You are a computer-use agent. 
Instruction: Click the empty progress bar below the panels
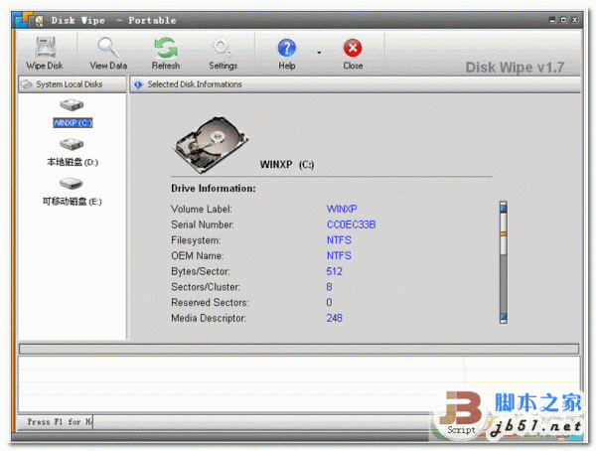pyautogui.click(x=299, y=349)
